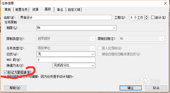This screenshot has width=170, height=93.
Task: Expand the 任务类型 dropdown
Action: (x=93, y=48)
